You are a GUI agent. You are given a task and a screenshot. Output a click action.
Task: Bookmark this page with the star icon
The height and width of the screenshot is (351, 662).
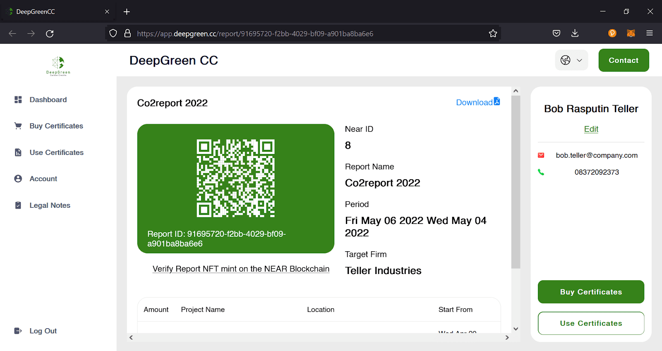pos(493,34)
